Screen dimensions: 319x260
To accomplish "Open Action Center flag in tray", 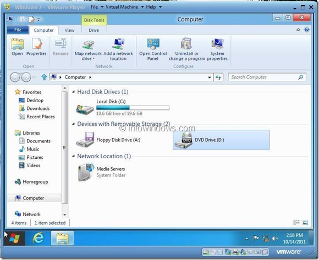I will coord(256,238).
